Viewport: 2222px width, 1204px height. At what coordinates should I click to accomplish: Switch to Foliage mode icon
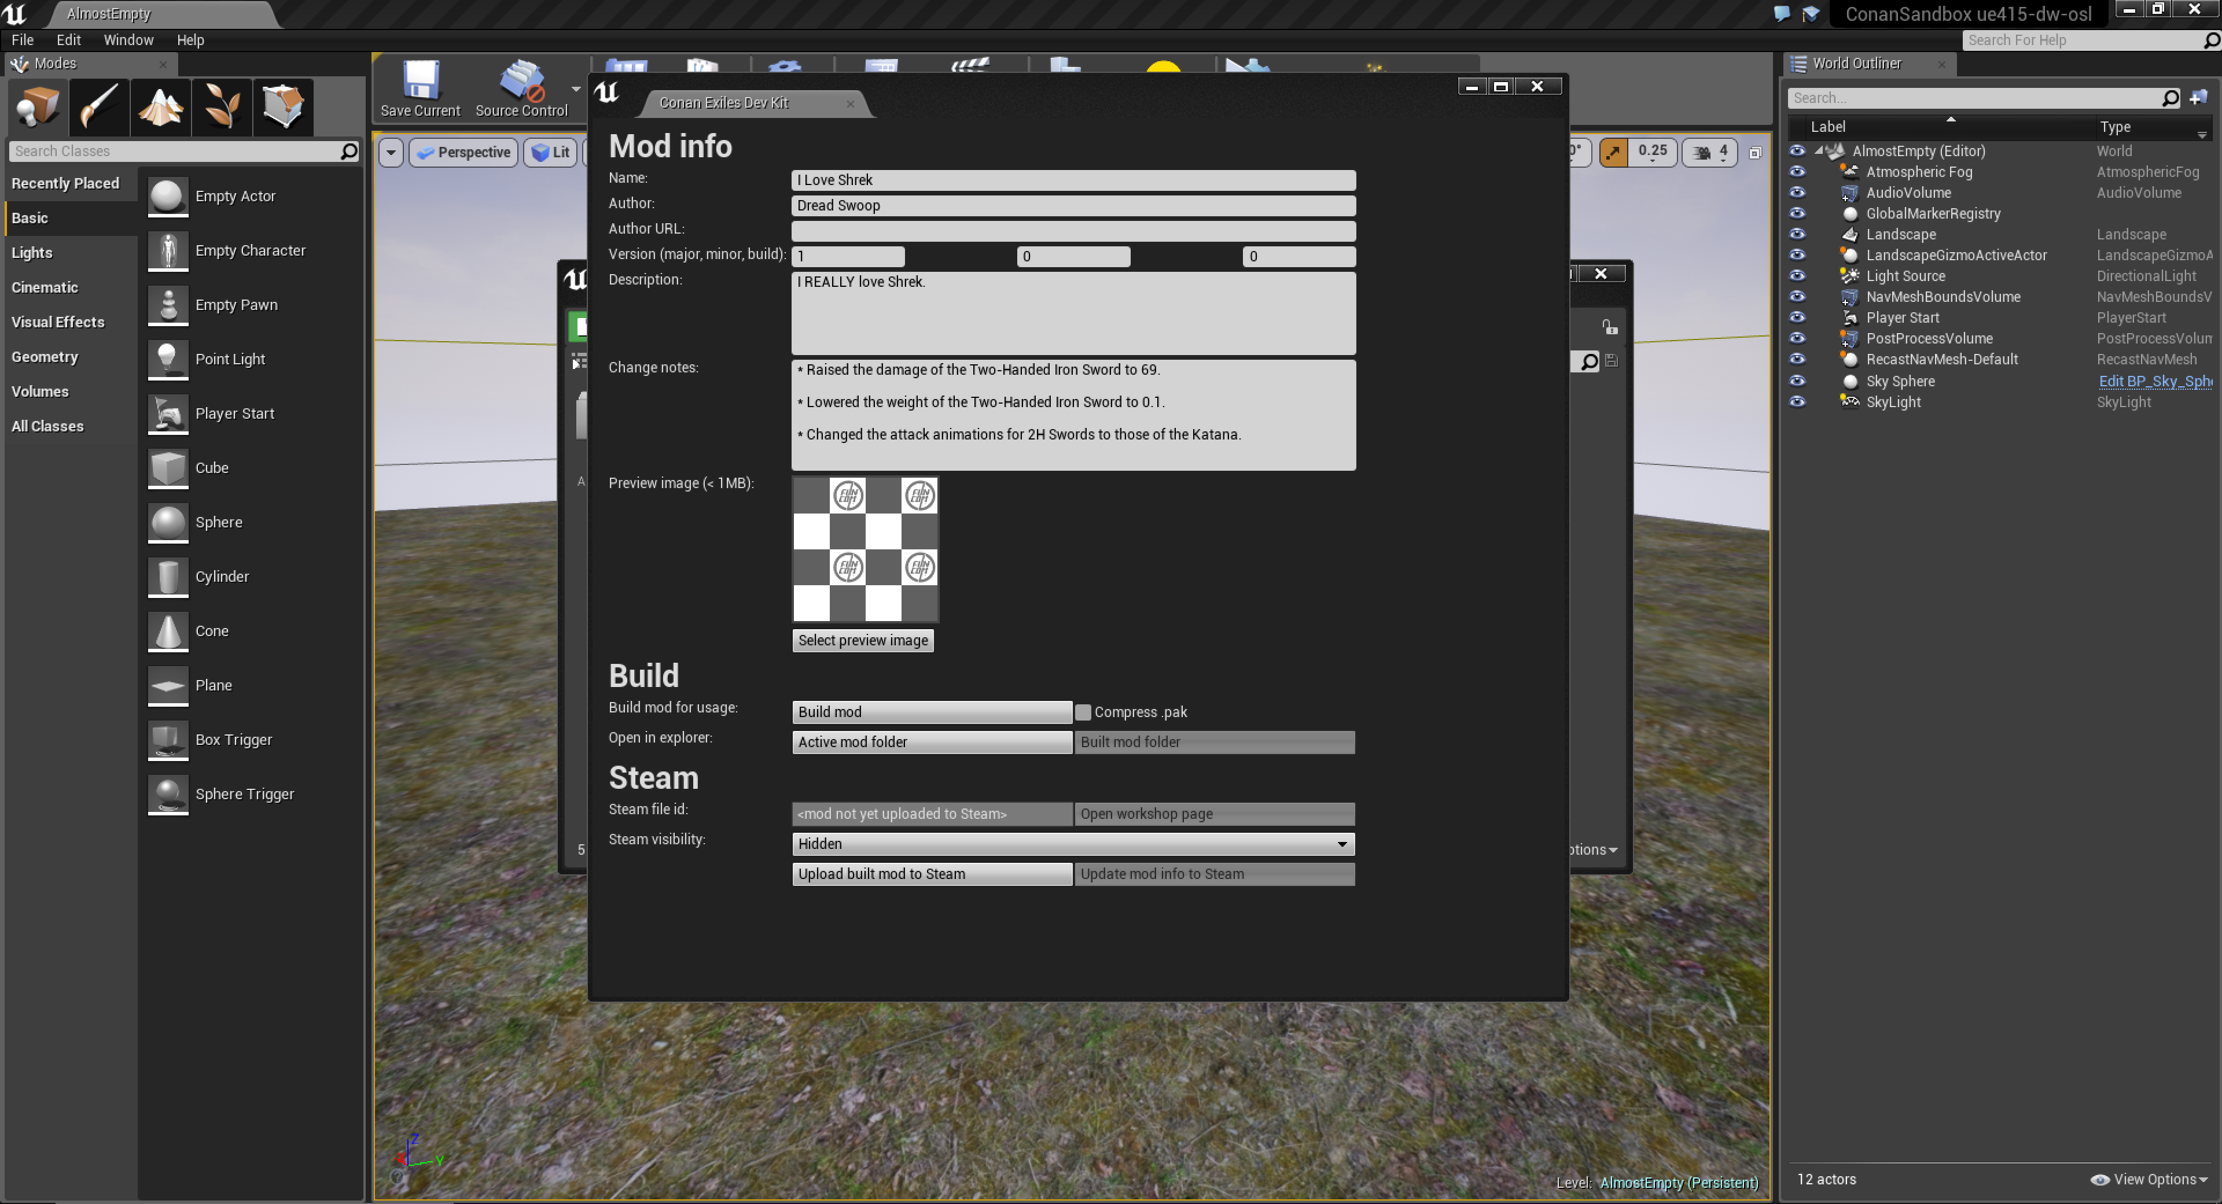[x=222, y=107]
